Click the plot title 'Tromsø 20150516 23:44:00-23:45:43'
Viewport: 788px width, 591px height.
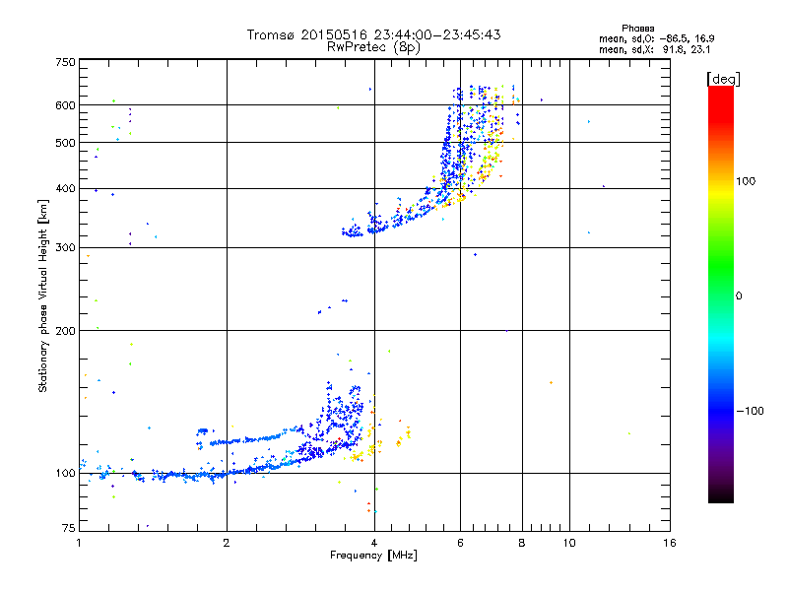pyautogui.click(x=373, y=34)
